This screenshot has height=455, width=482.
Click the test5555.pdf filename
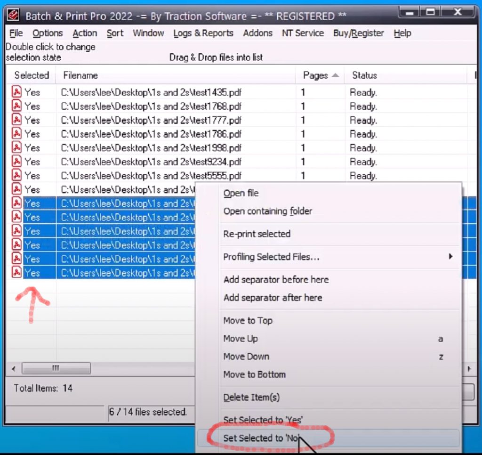tap(151, 176)
